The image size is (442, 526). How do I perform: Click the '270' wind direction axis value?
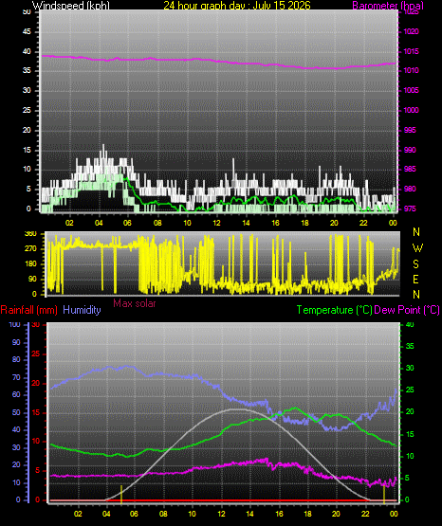[30, 249]
